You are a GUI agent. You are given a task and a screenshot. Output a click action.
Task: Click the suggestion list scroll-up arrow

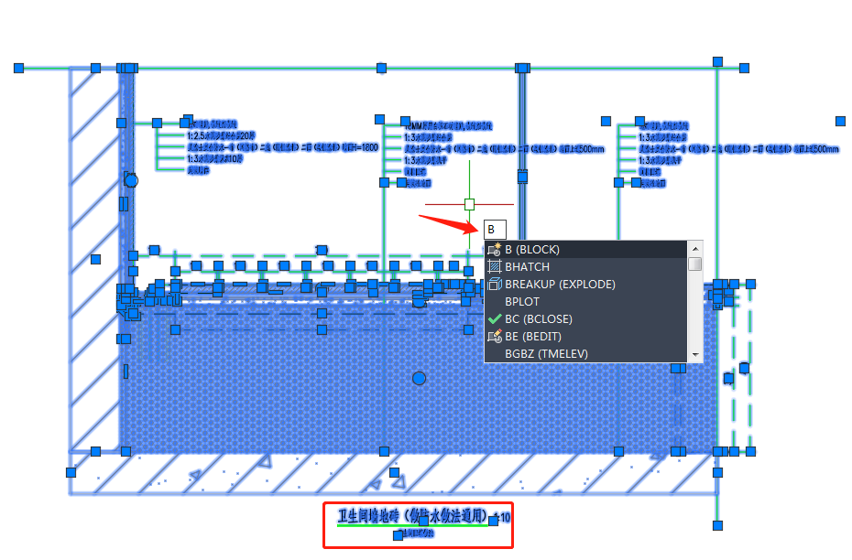click(695, 249)
